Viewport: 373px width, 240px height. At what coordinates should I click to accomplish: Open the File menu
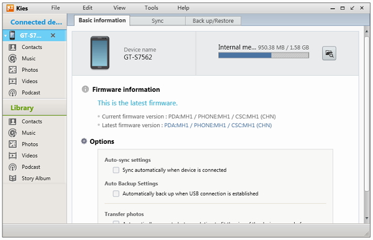pos(55,8)
